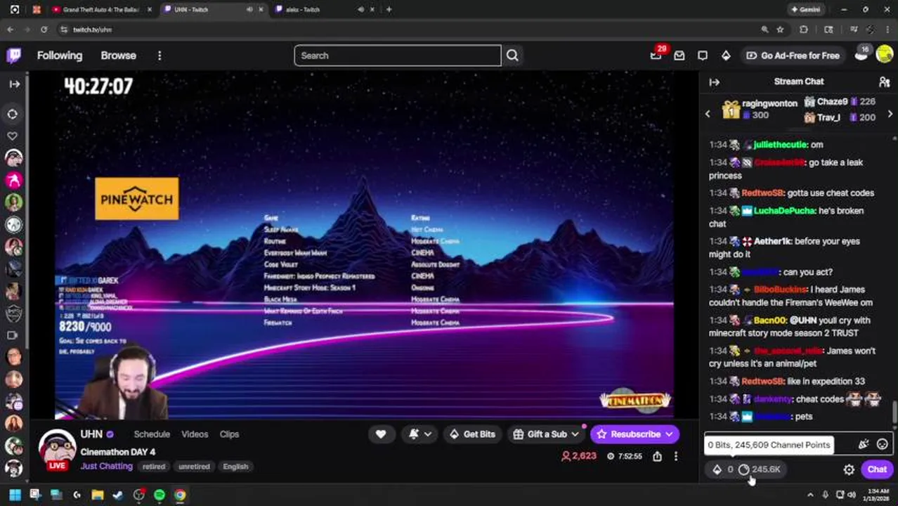Open chat settings gear

[x=849, y=469]
